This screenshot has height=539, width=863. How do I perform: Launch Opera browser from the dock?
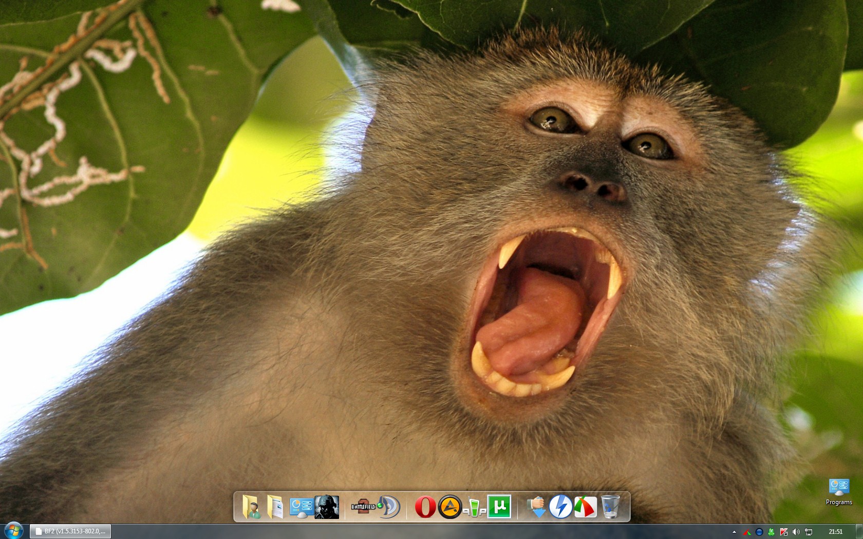(425, 507)
